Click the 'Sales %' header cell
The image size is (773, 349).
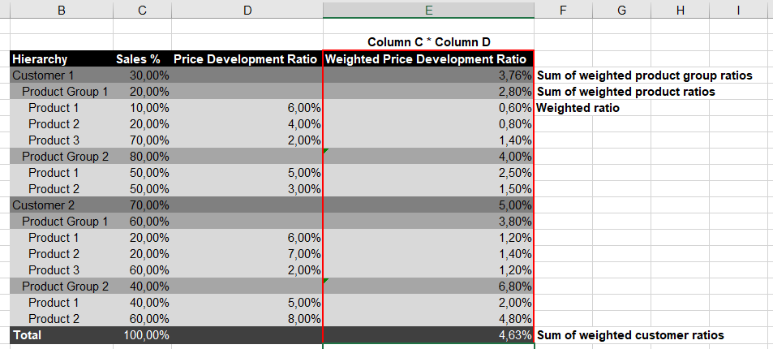coord(142,59)
